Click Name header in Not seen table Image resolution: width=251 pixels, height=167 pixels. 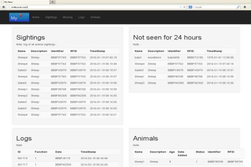tap(138, 51)
